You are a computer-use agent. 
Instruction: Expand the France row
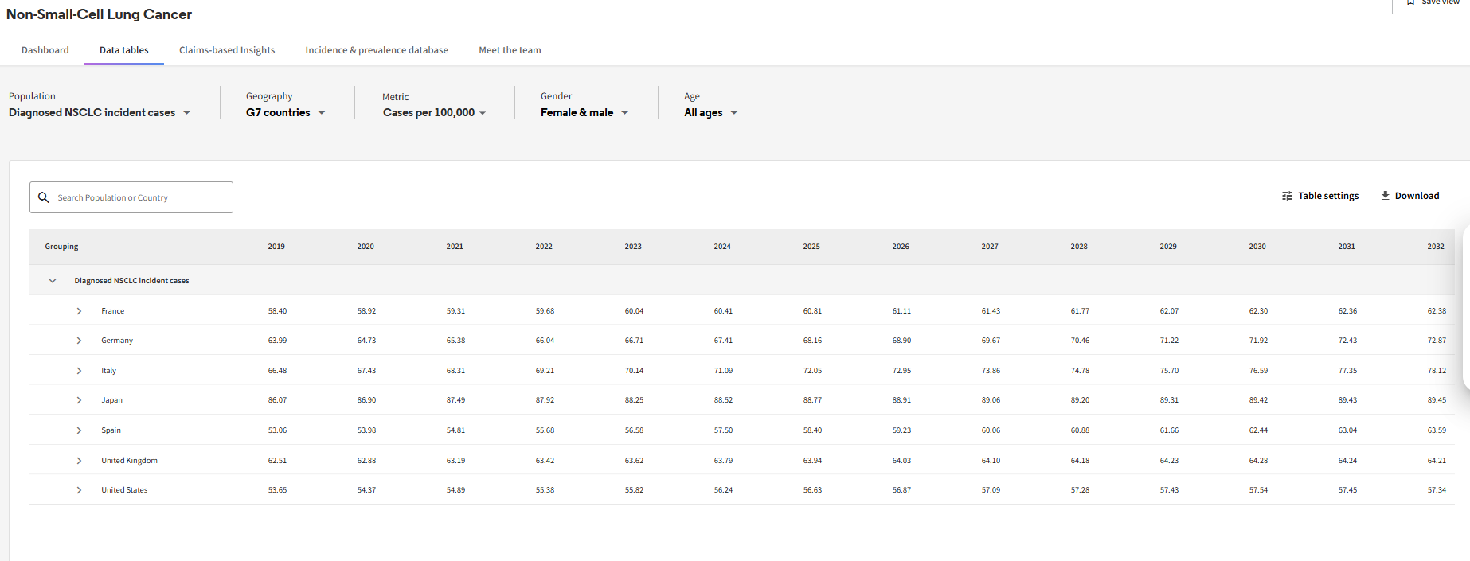(x=79, y=311)
